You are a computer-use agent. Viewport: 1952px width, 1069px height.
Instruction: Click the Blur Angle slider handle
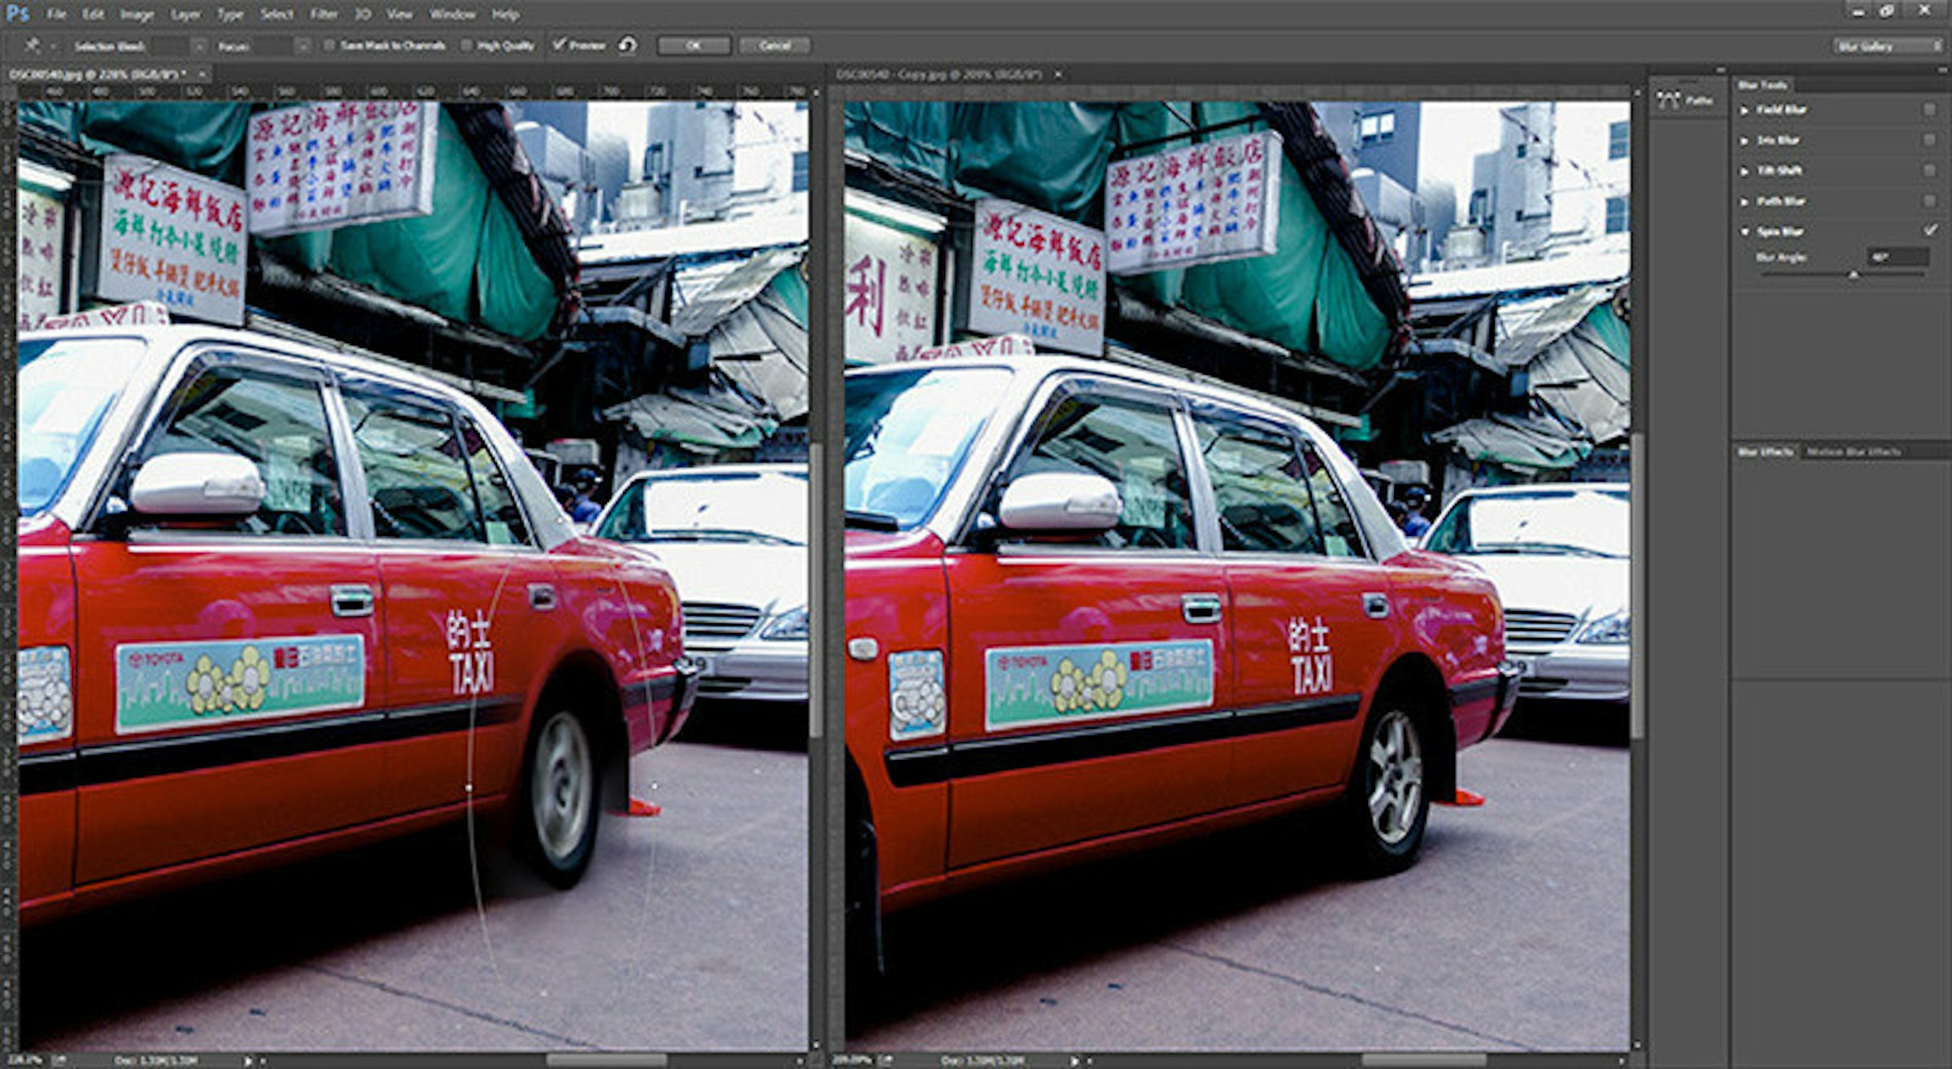coord(1854,275)
